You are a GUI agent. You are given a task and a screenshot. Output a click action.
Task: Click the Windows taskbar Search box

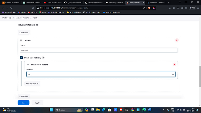69,110
